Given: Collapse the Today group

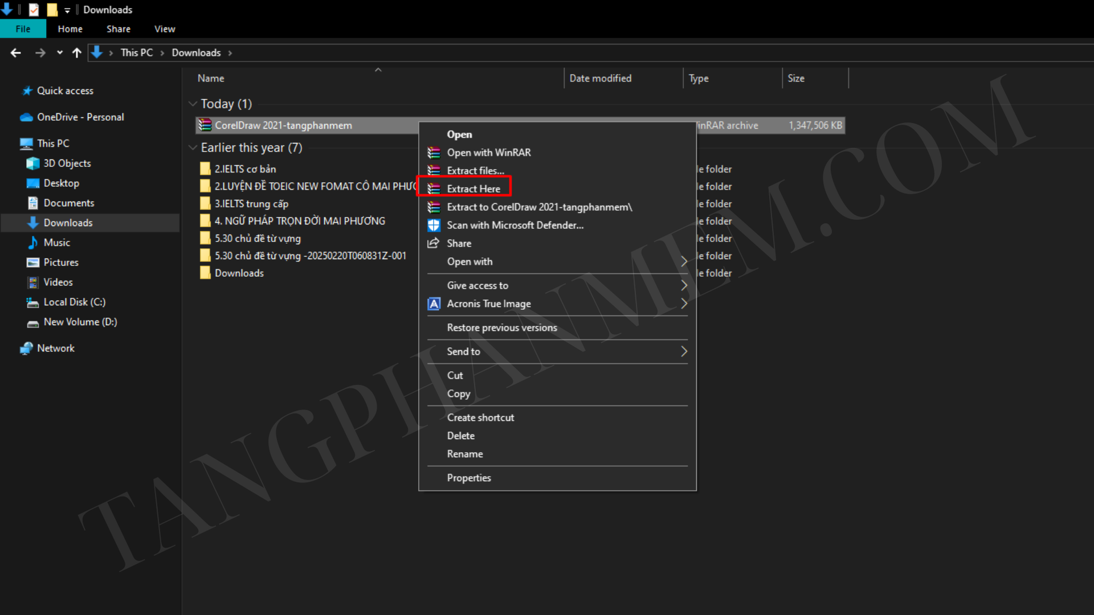Looking at the screenshot, I should pos(193,104).
